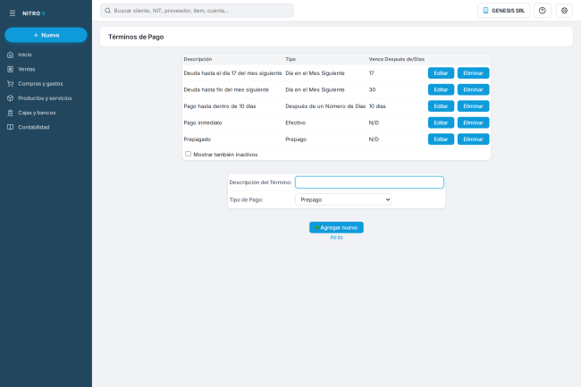581x387 pixels.
Task: Open Productos y servicios menu item
Action: [46, 98]
